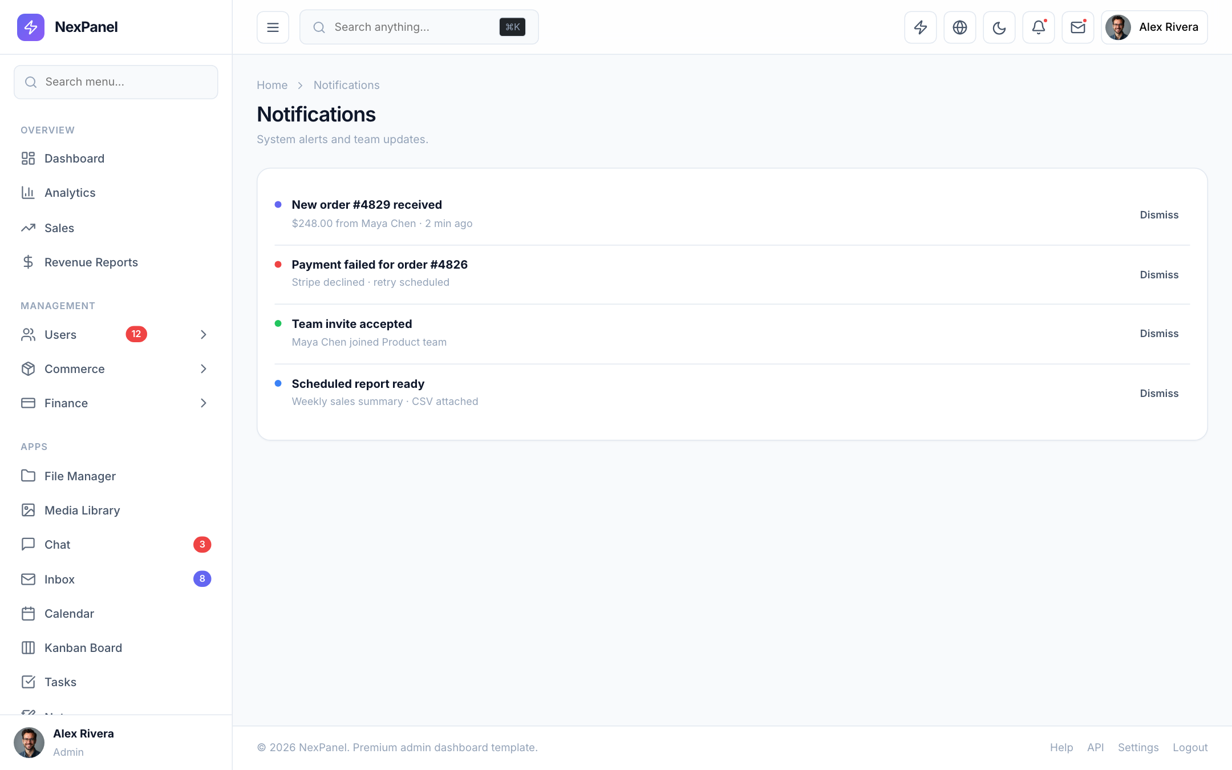Dismiss the Team invite accepted notification

(x=1159, y=334)
